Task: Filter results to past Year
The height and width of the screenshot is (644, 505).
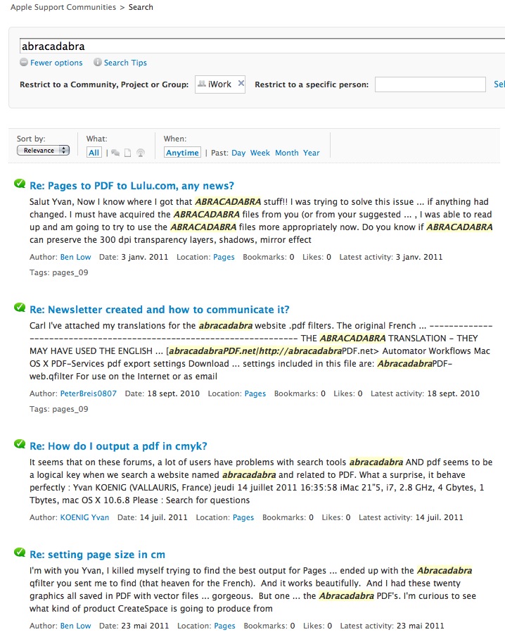Action: [x=311, y=153]
